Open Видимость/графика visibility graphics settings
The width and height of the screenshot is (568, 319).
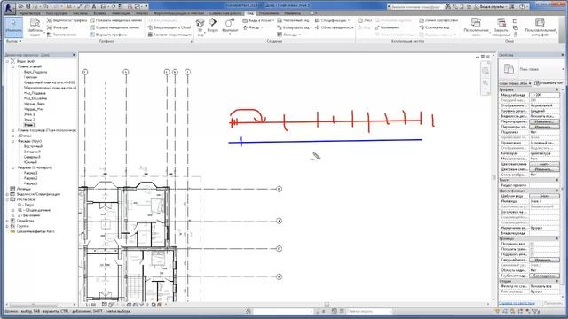[67, 20]
